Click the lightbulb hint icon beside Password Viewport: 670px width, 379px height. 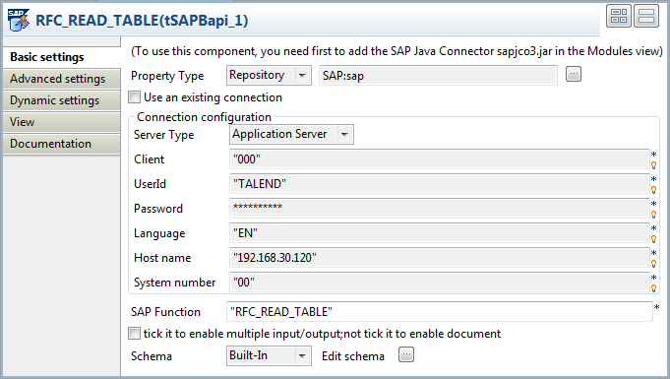653,215
